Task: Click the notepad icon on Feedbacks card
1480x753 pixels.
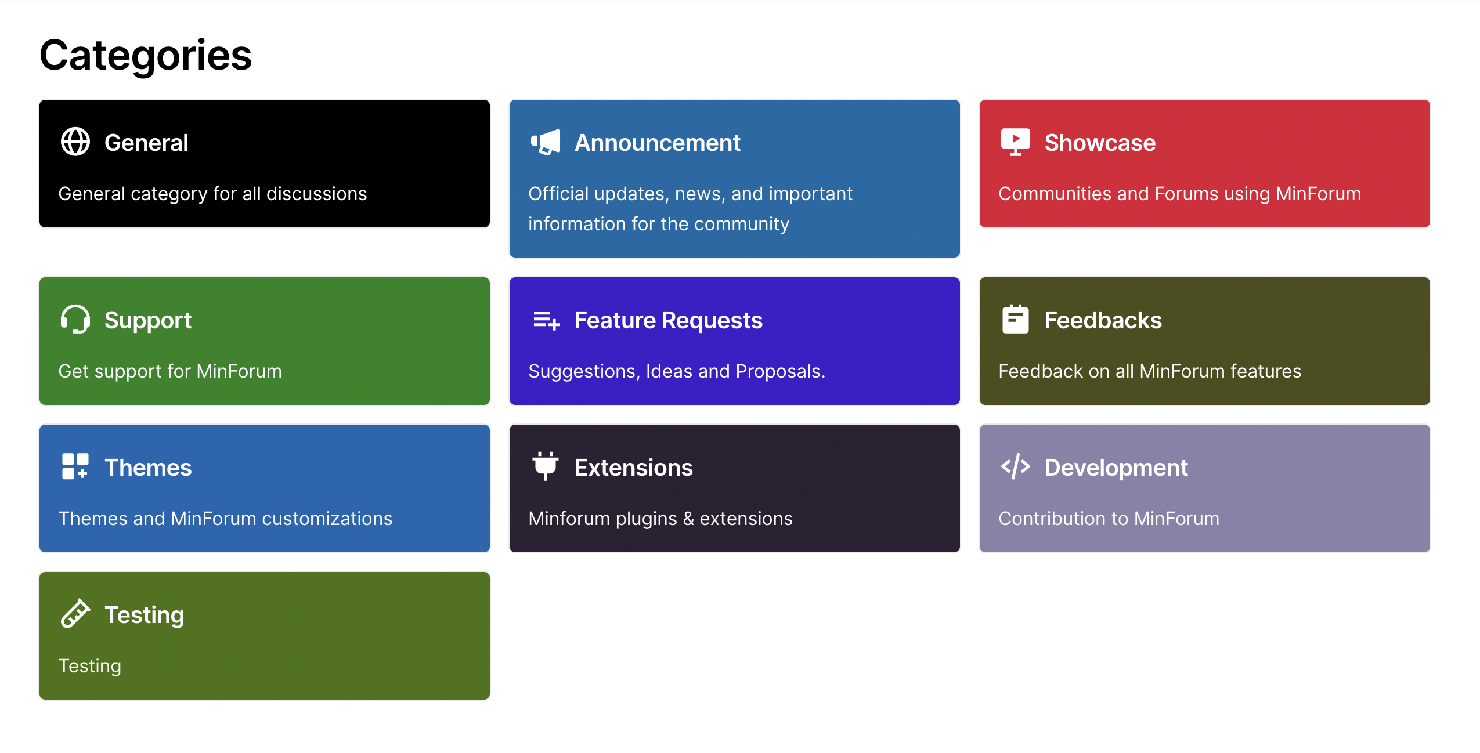Action: click(1016, 319)
